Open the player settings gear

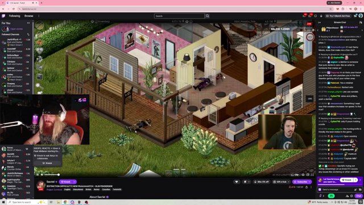click(303, 175)
